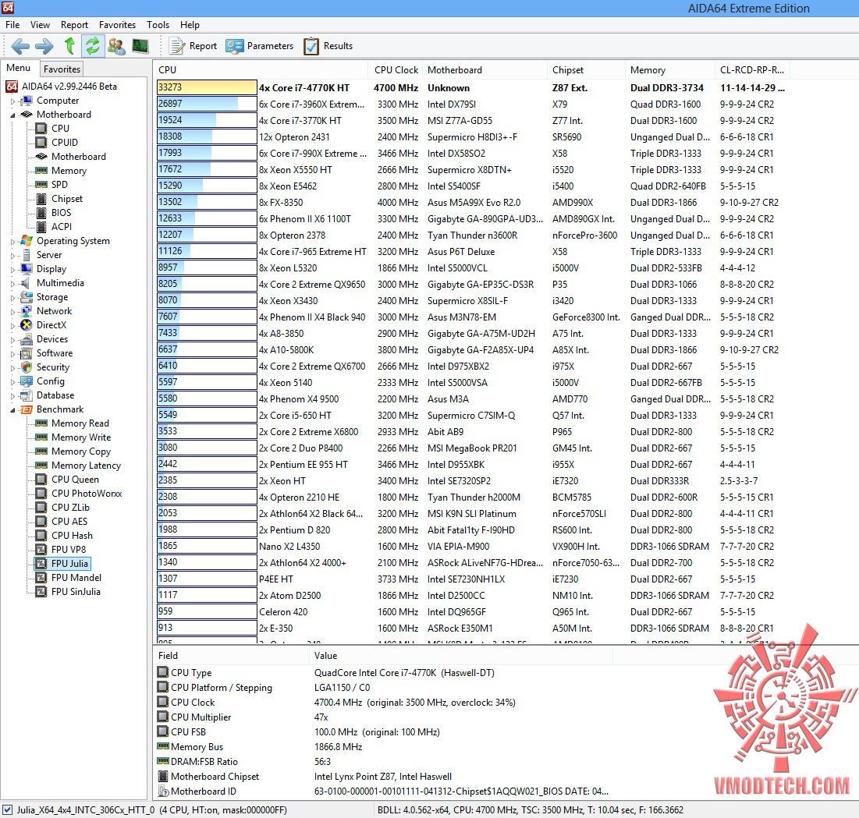Toggle the Julia_X64 status bar checkbox
The image size is (859, 818).
click(8, 809)
